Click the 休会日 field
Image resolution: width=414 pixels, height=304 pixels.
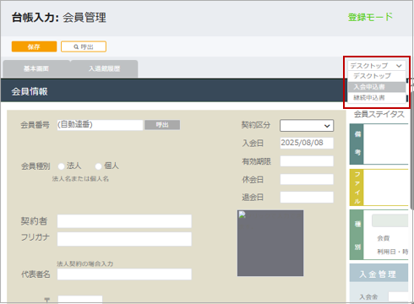point(307,179)
